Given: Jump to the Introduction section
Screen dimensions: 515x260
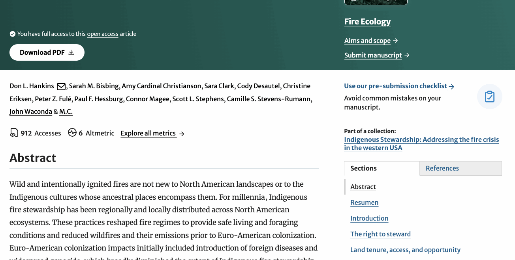Looking at the screenshot, I should 369,218.
